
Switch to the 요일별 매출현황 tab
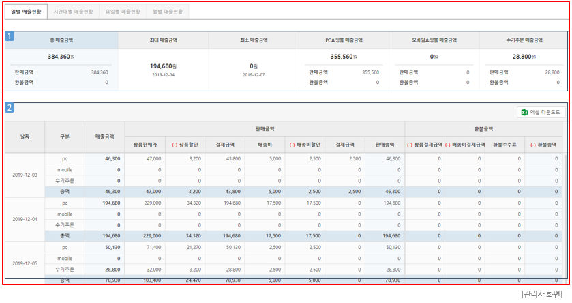pyautogui.click(x=123, y=12)
